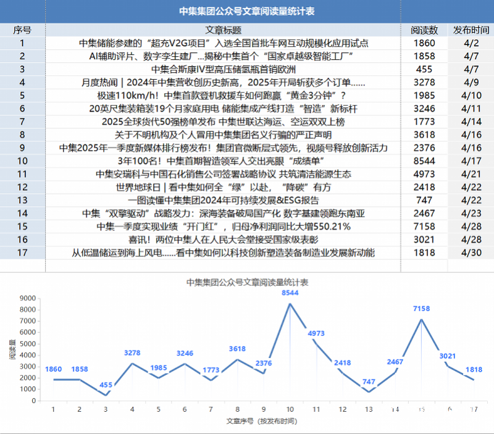Click the read count cell 4973

424,174
